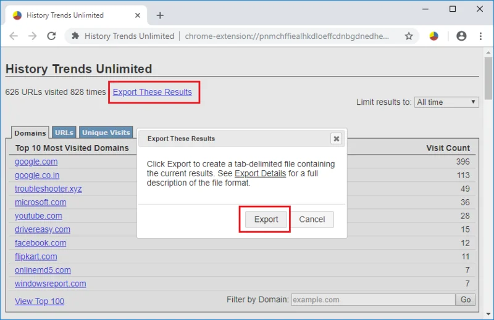This screenshot has height=320, width=494.
Task: Switch to the Domains tab
Action: click(30, 133)
